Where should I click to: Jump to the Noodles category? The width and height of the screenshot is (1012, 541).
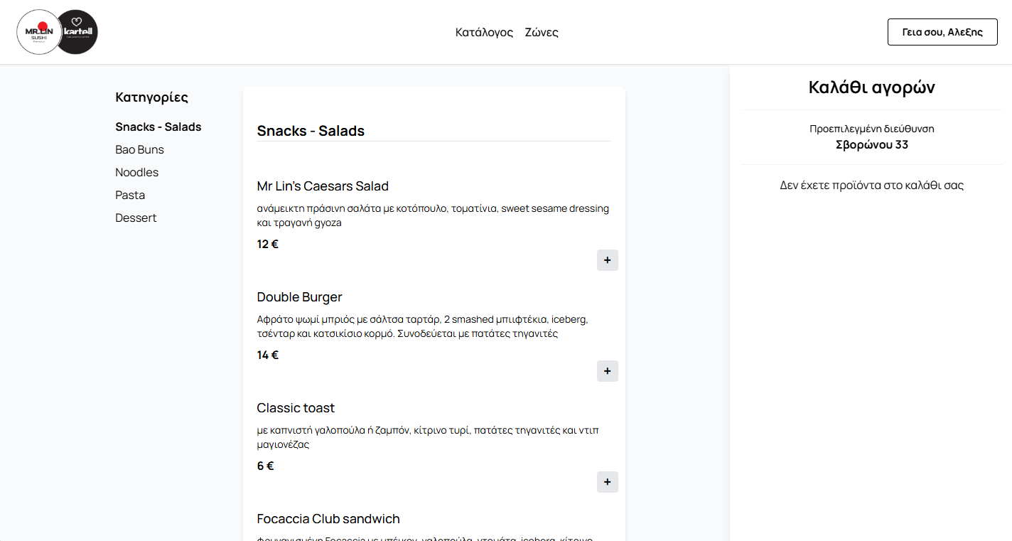(x=136, y=172)
